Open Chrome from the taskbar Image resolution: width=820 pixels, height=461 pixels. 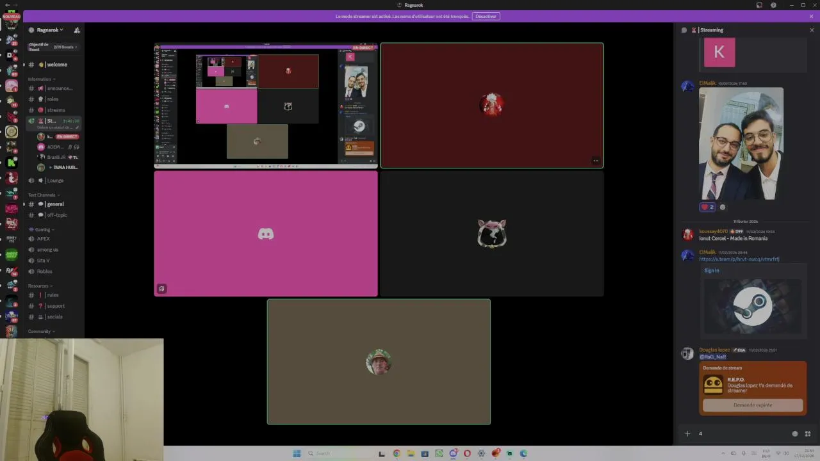pos(397,453)
